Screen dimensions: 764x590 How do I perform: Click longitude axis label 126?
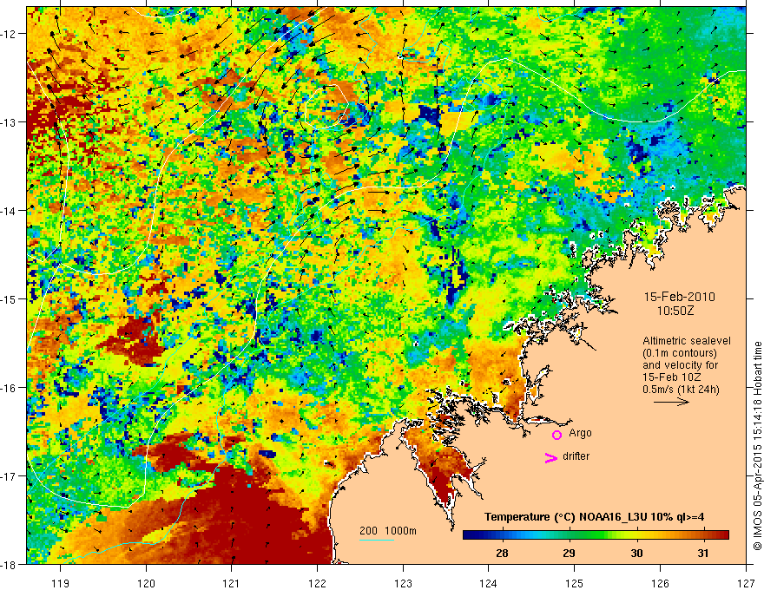click(660, 583)
